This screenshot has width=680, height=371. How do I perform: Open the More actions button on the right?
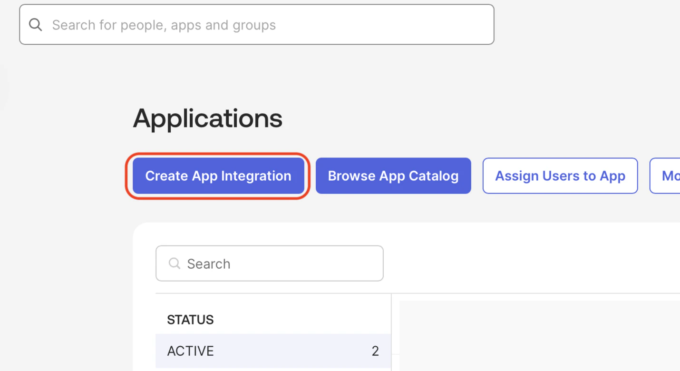668,176
